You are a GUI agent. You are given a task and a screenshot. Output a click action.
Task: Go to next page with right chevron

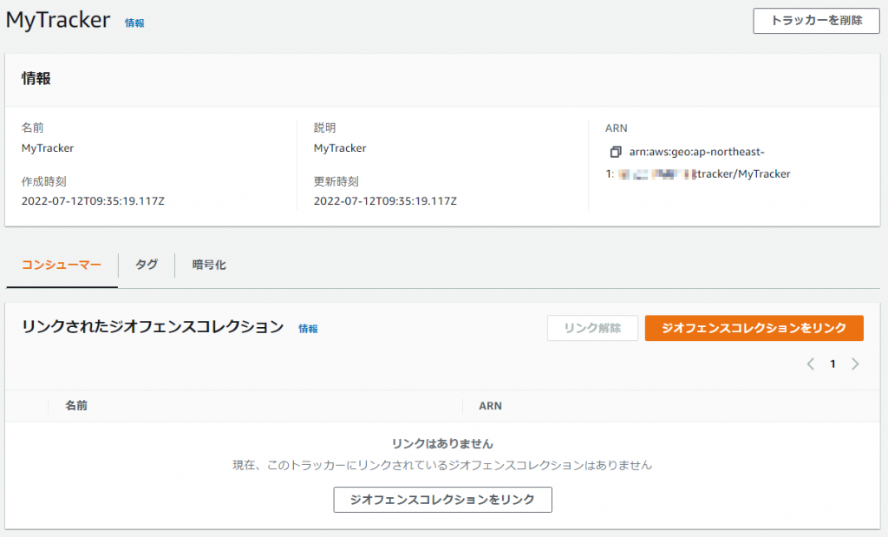pos(855,364)
